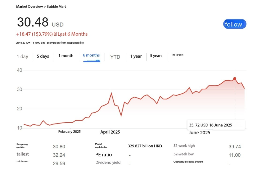257x172 pixels.
Task: Click the tallest value 32.24
Action: click(59, 155)
